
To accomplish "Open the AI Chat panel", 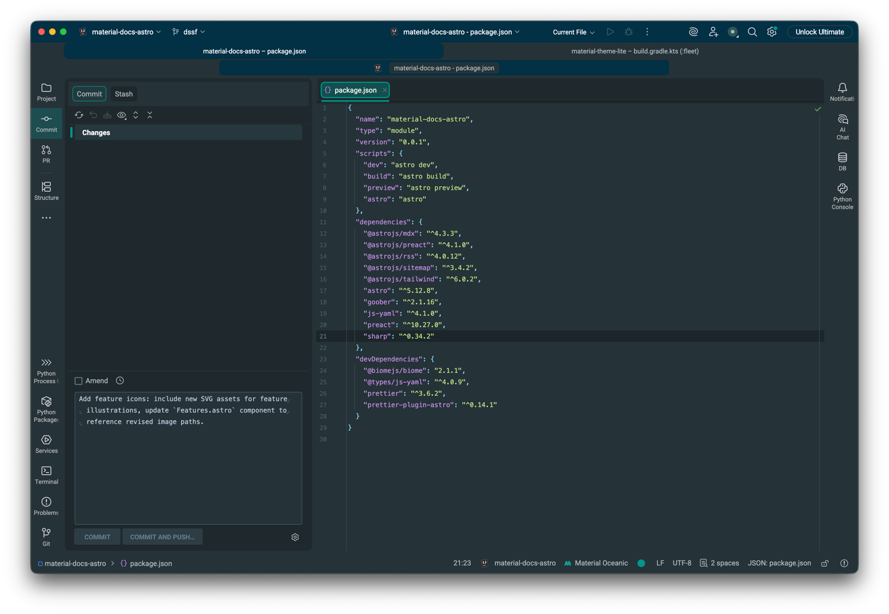I will click(x=842, y=127).
